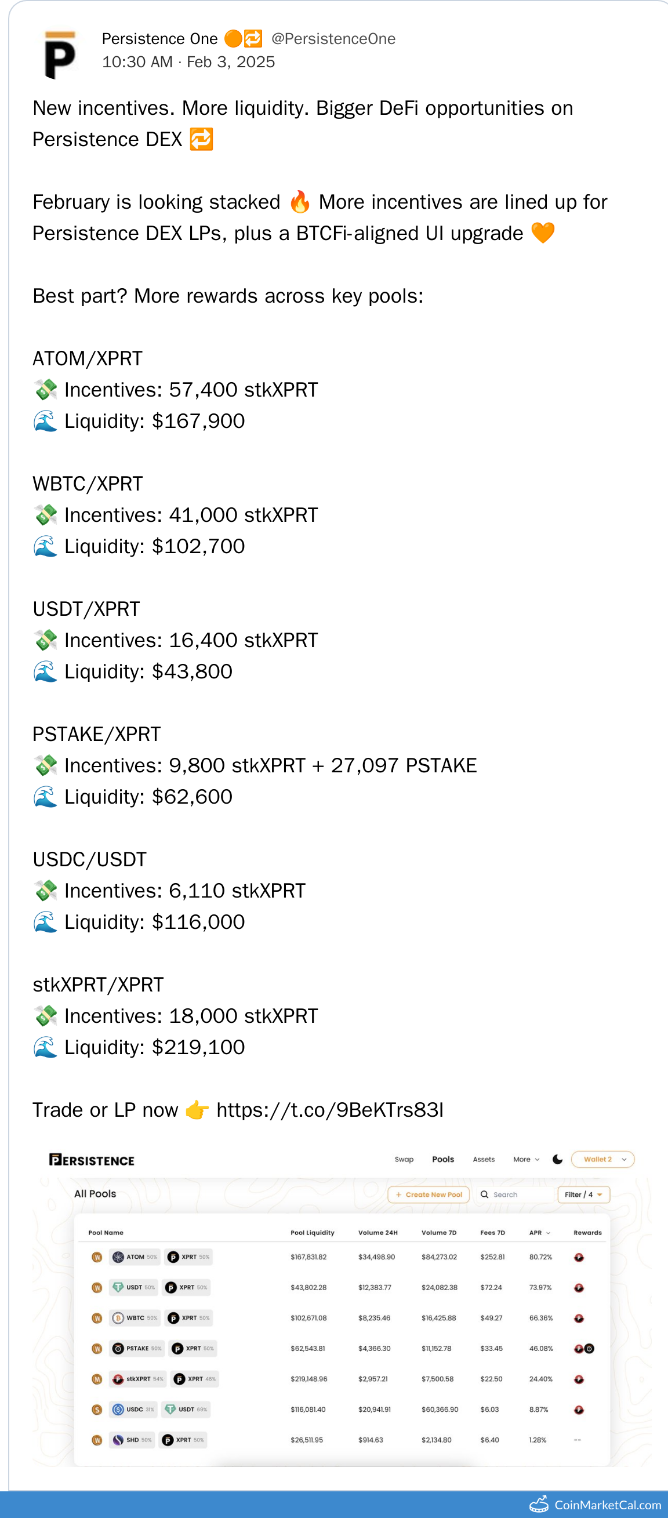Click the search magnifier icon
The image size is (668, 1518).
[x=484, y=1194]
